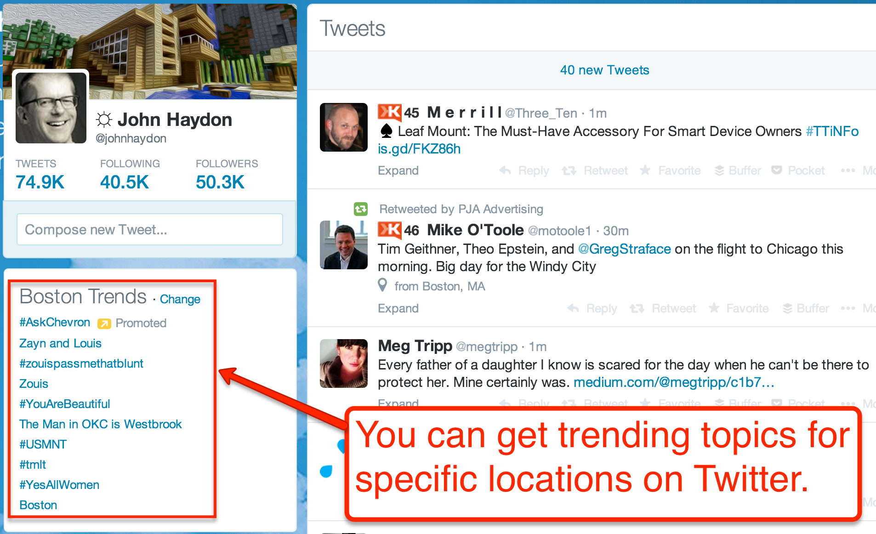Click the Tweets timeline heading
The height and width of the screenshot is (534, 876).
(353, 28)
